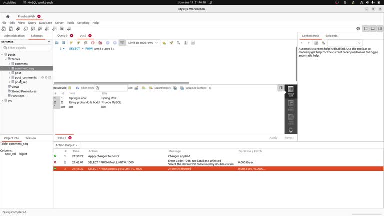Search table data toolbar icon

pos(62,29)
